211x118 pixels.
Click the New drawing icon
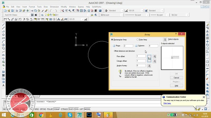tap(5, 10)
